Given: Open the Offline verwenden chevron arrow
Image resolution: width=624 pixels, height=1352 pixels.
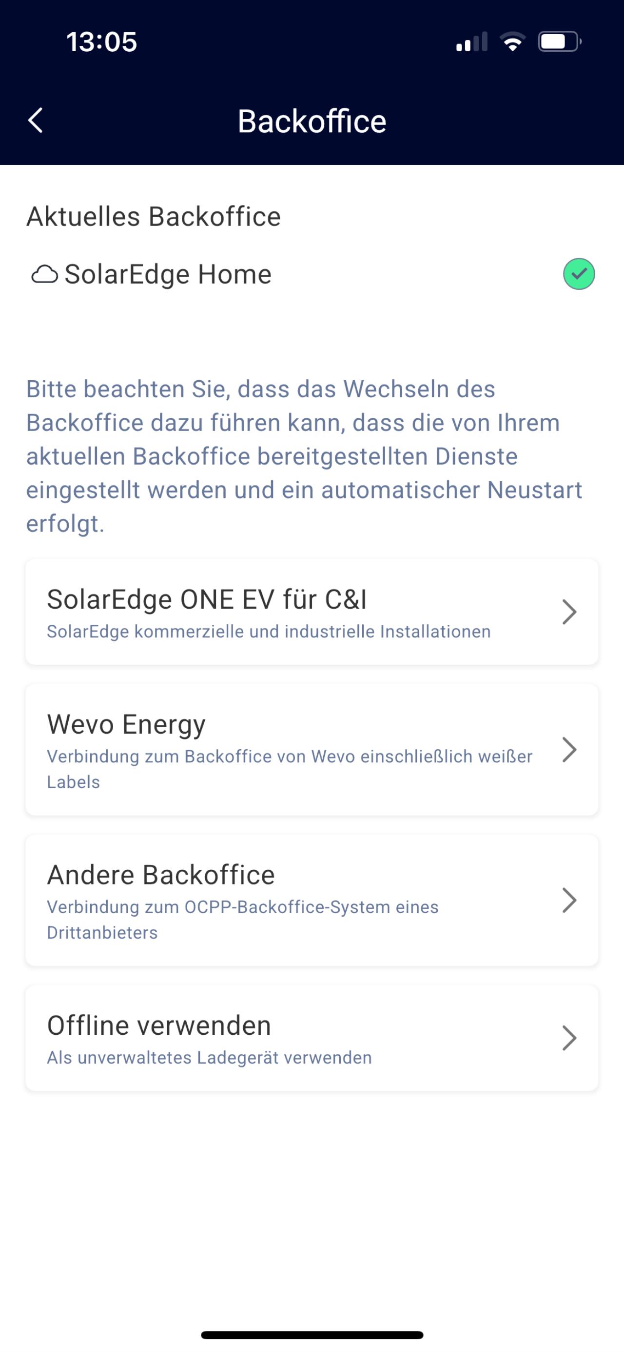Looking at the screenshot, I should (569, 1038).
